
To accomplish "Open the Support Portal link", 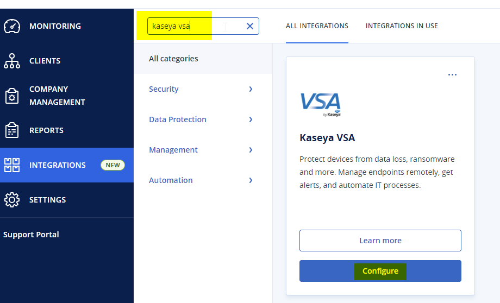I will (x=32, y=235).
